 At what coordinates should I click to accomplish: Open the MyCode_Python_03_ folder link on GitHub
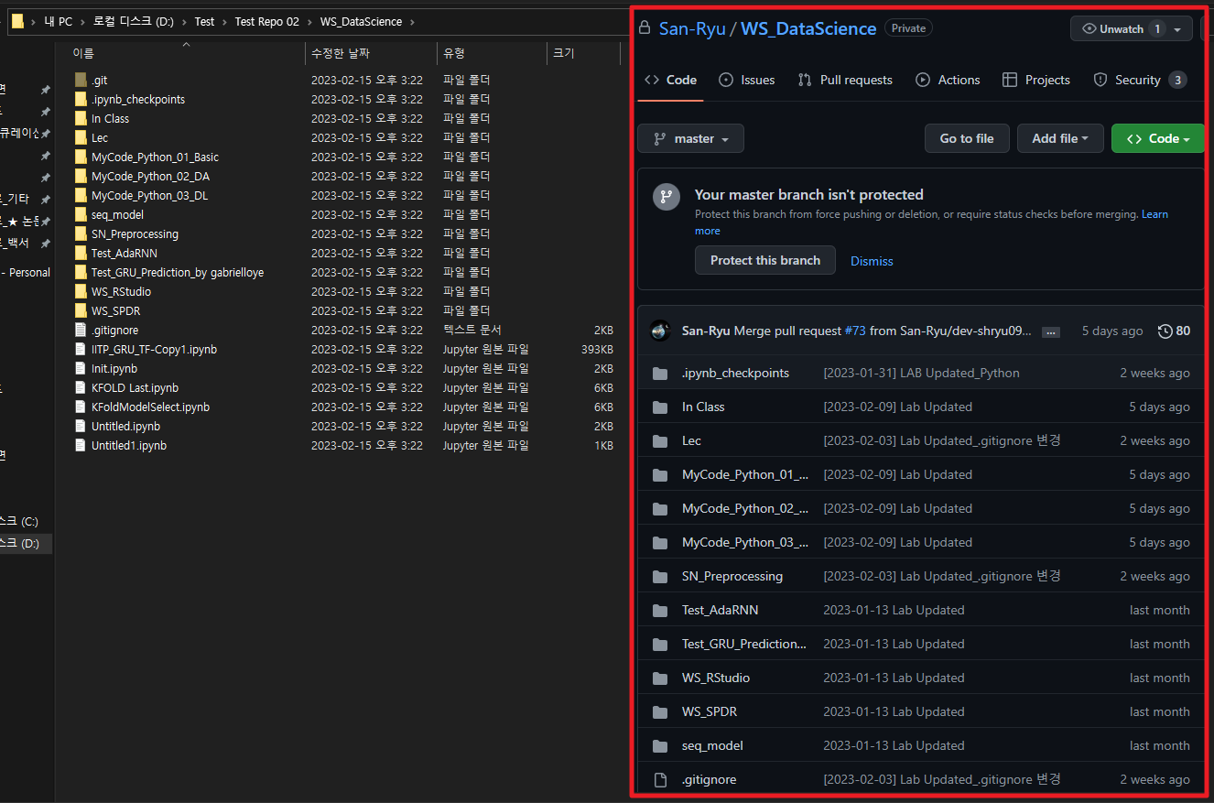(x=745, y=542)
